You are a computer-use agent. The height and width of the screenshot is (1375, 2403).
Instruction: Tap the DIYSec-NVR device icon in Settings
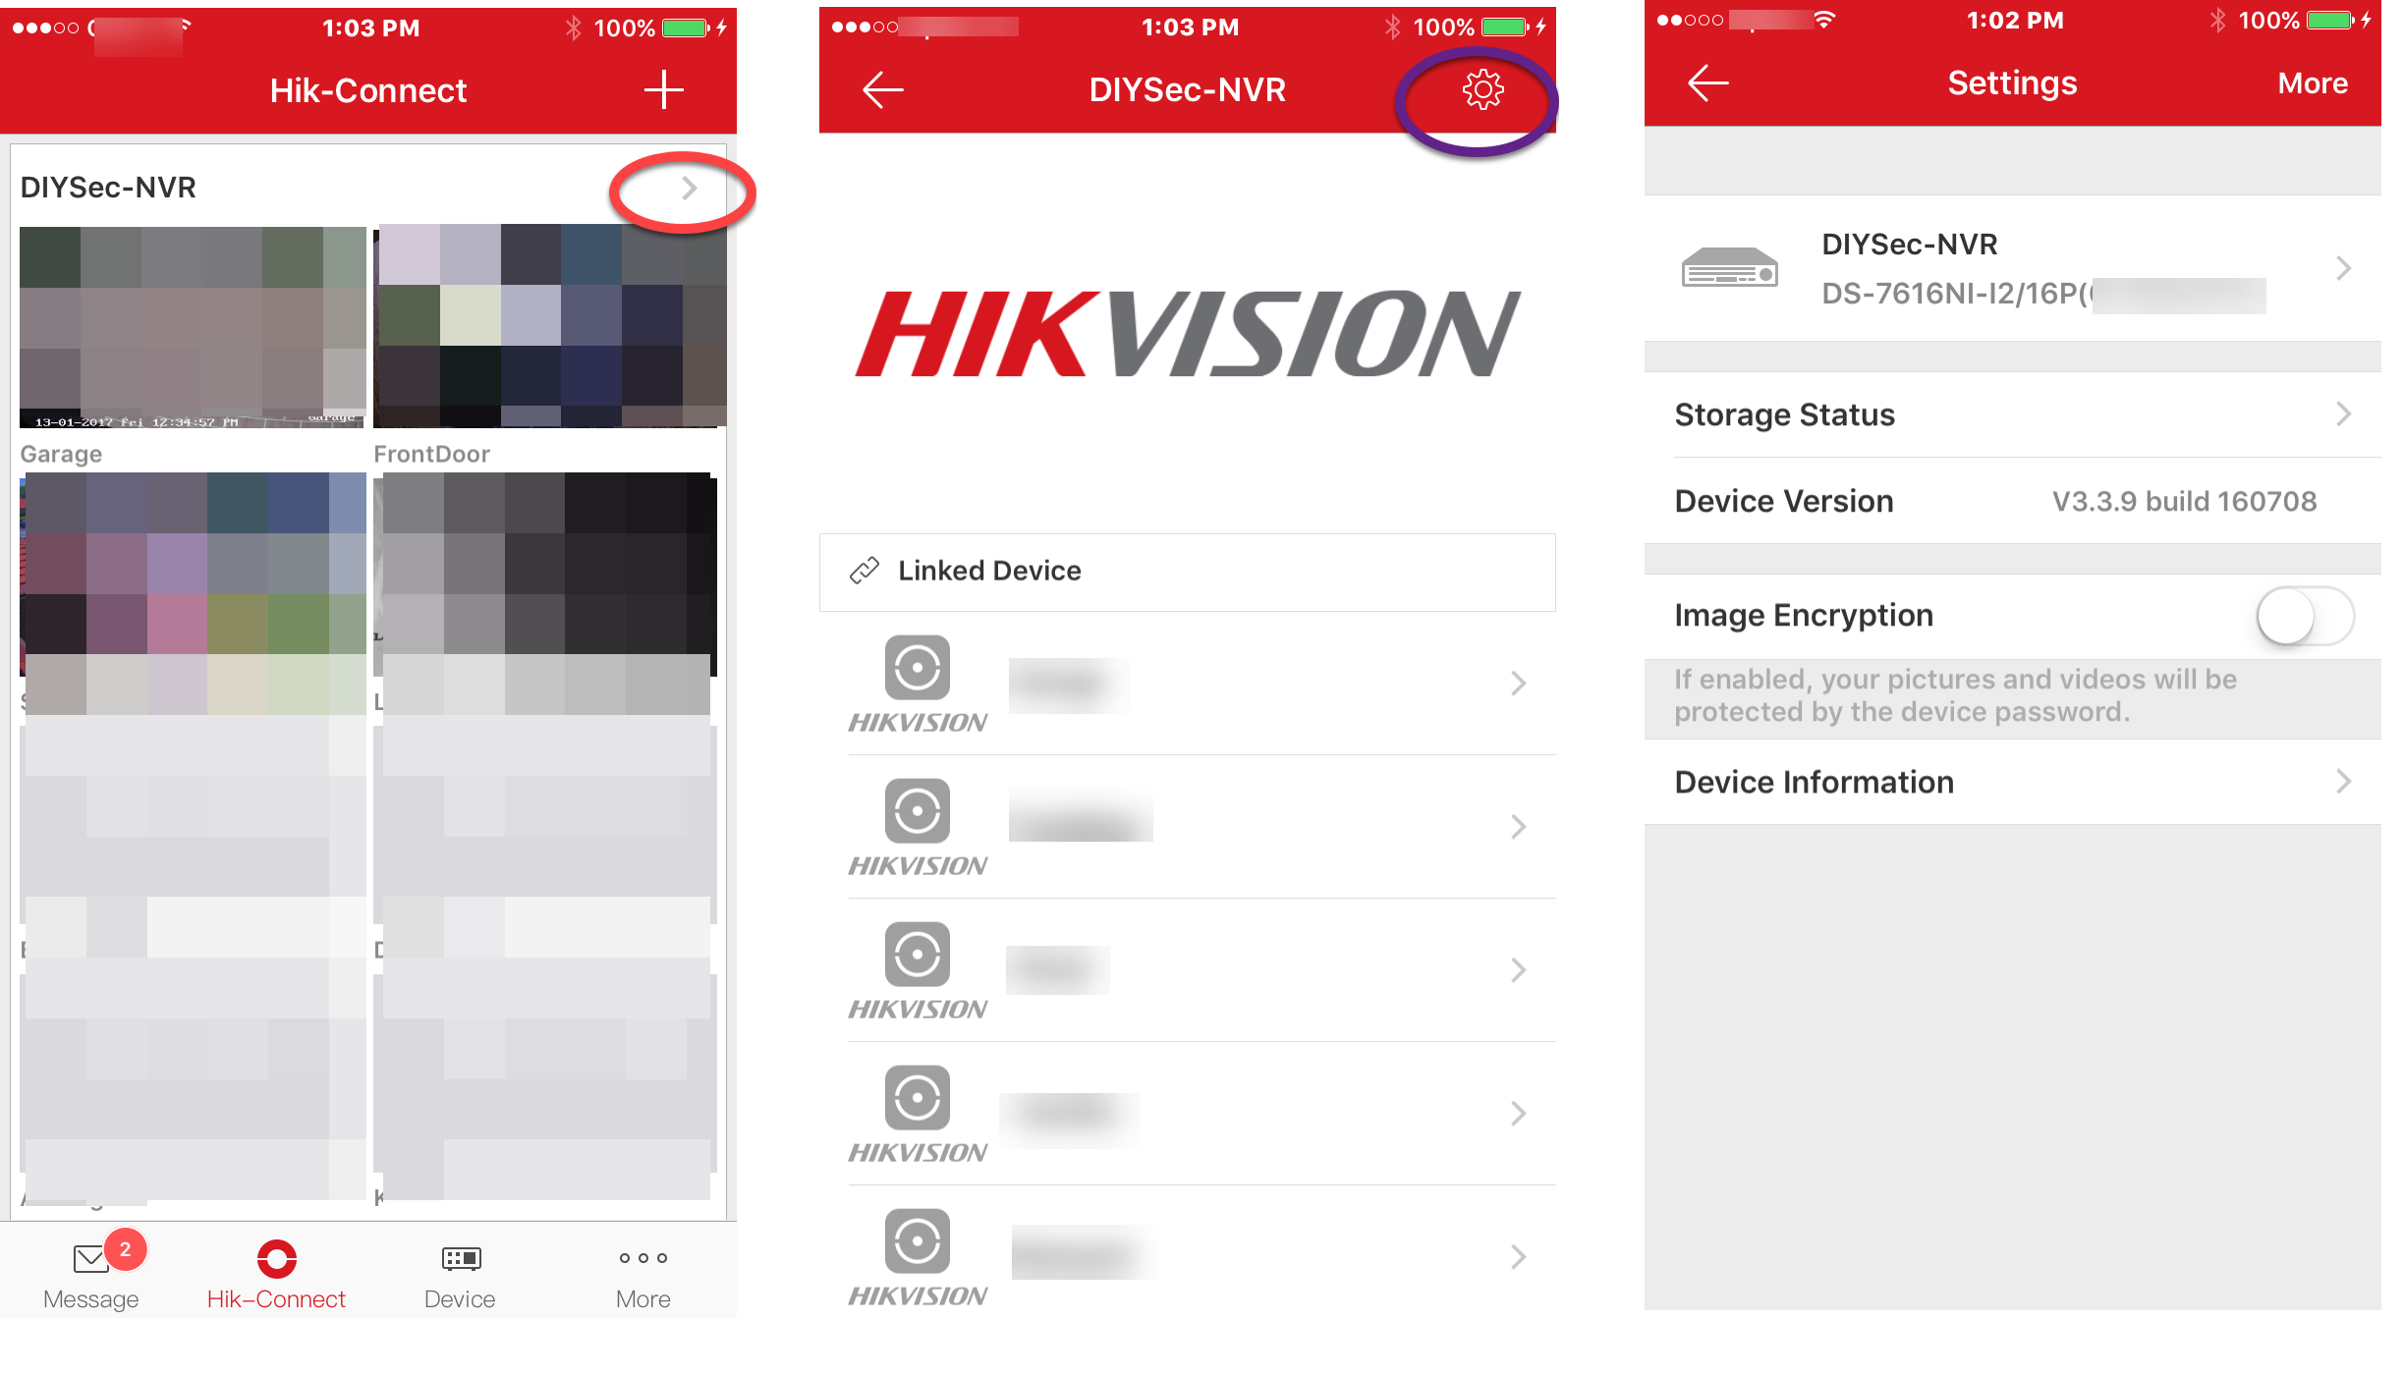click(1730, 269)
